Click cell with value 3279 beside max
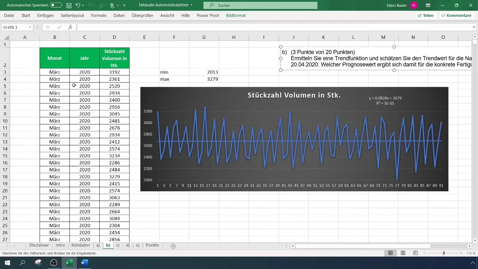The image size is (478, 269). 204,79
